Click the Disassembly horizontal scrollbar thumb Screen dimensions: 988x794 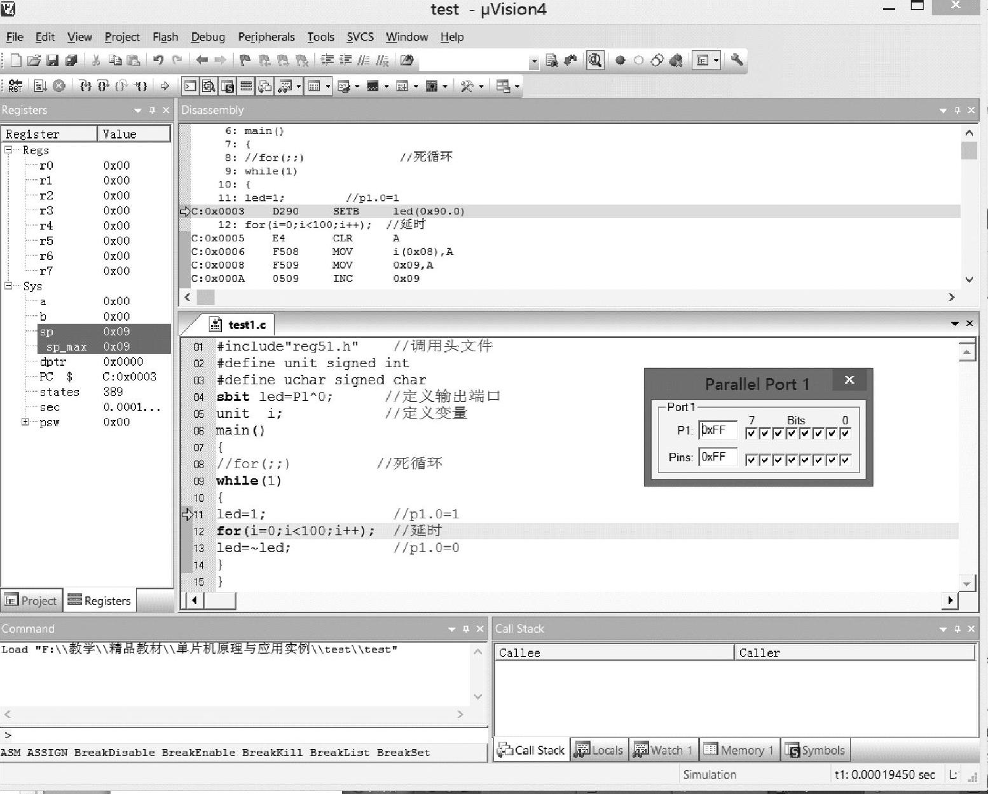(x=205, y=297)
